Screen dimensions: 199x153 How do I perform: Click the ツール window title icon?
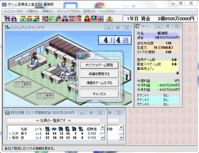[138, 26]
